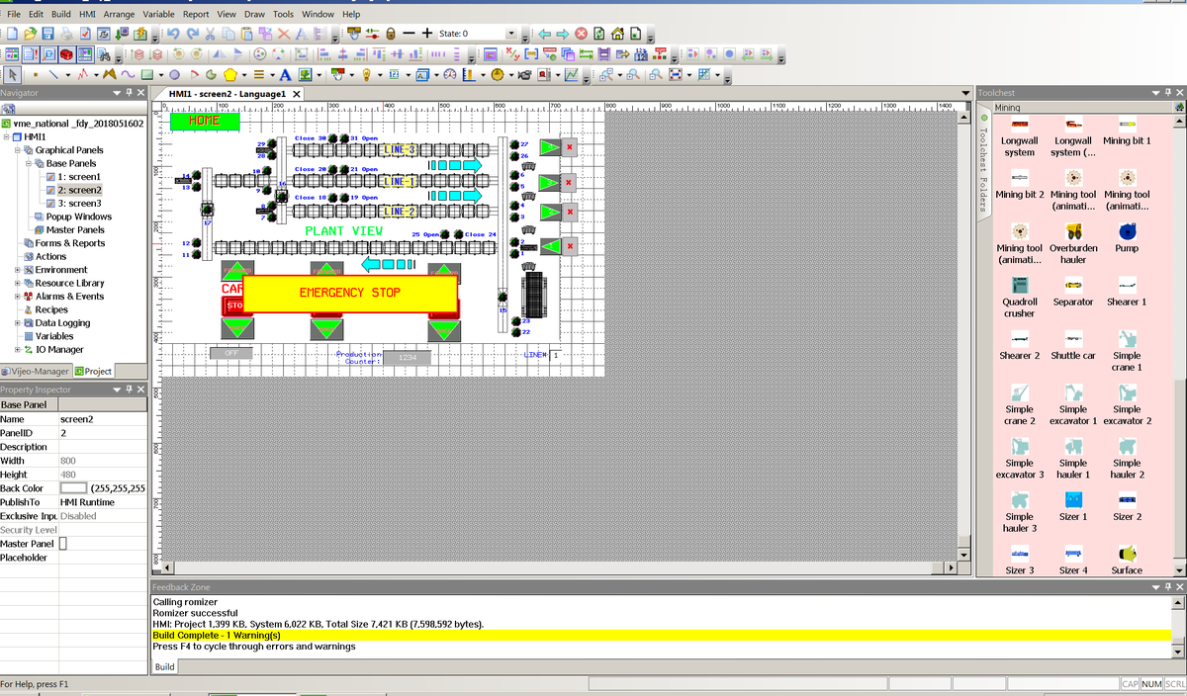
Task: Create a new project with New icon
Action: [x=12, y=34]
